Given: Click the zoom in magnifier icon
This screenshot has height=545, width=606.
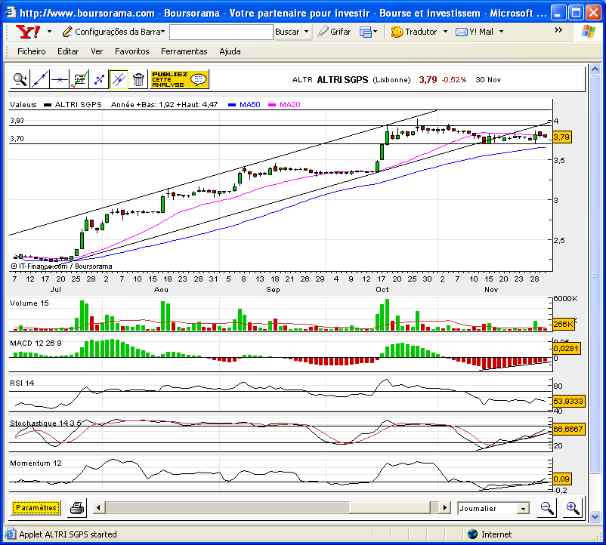Looking at the screenshot, I should (x=573, y=508).
